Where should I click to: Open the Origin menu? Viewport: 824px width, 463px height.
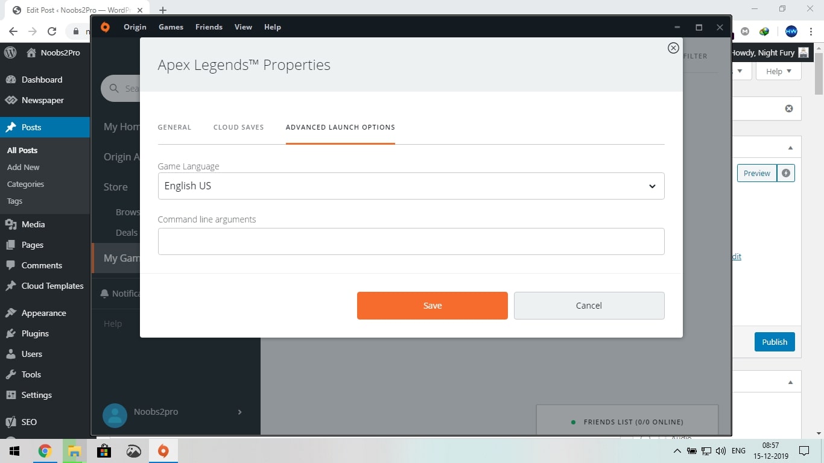click(135, 27)
